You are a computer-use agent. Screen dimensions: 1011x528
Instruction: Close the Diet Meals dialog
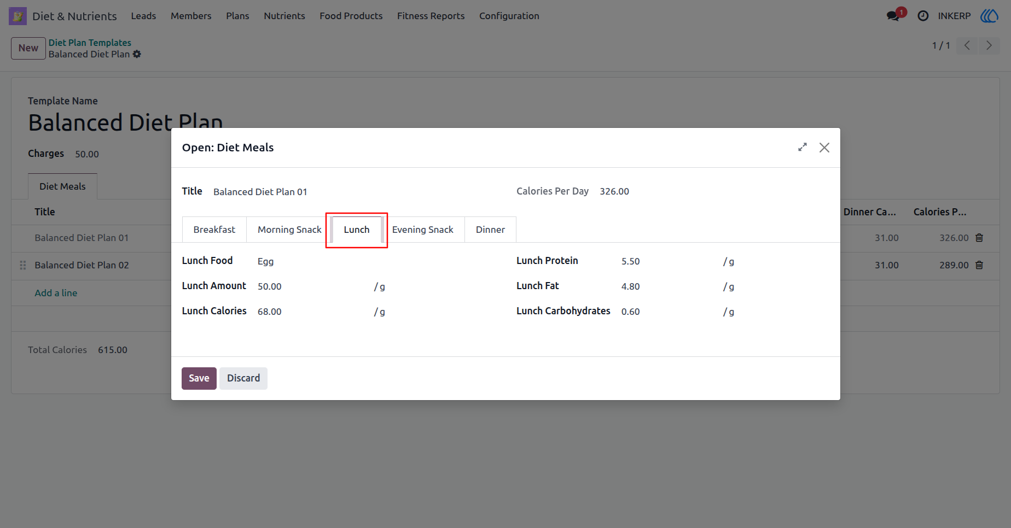coord(824,148)
